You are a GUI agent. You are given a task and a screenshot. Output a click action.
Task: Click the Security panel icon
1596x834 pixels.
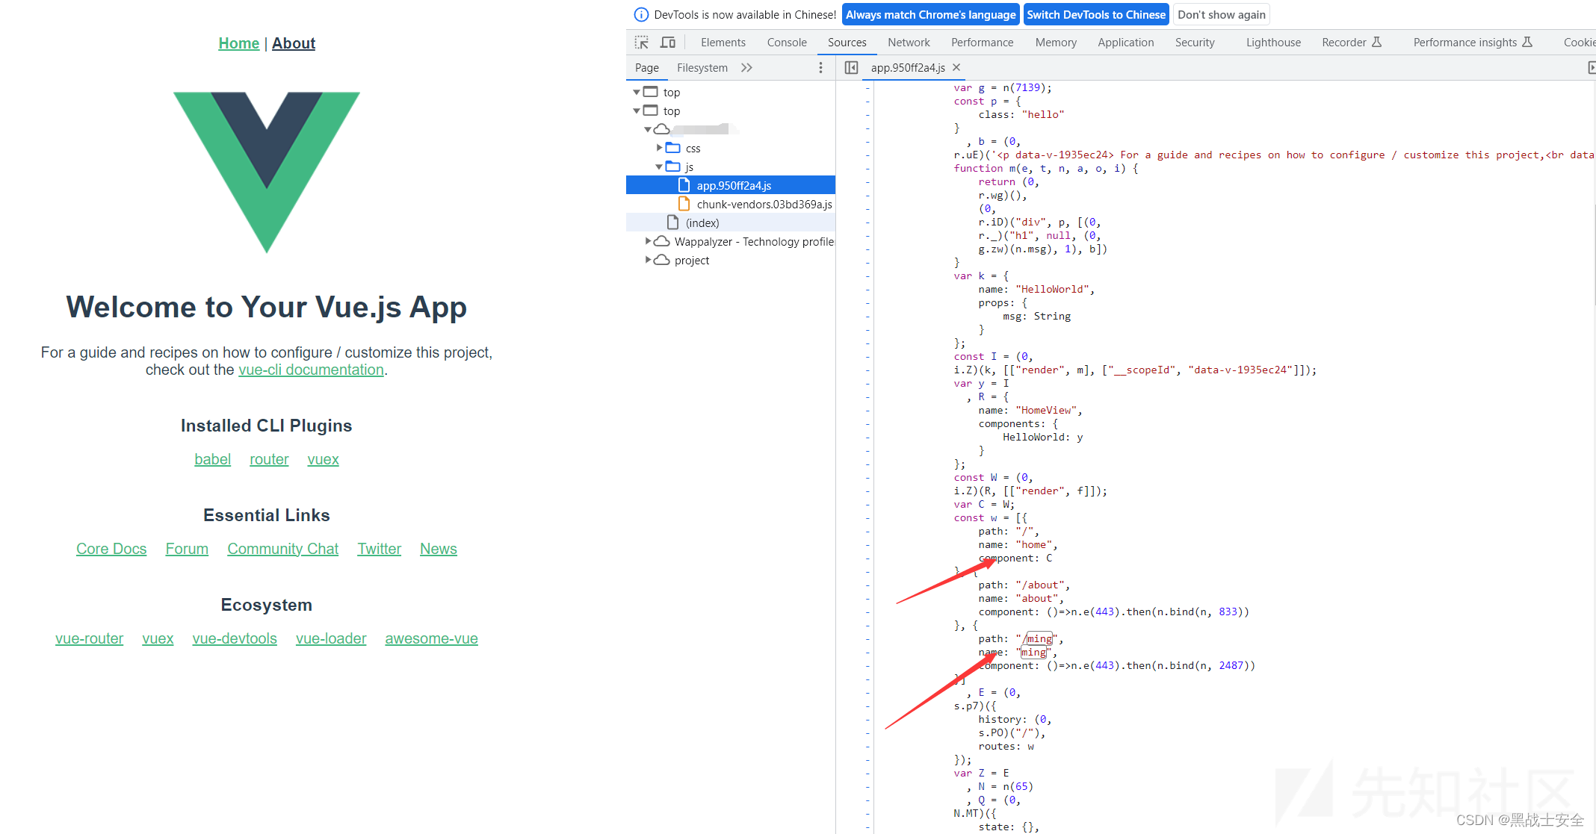click(x=1194, y=43)
